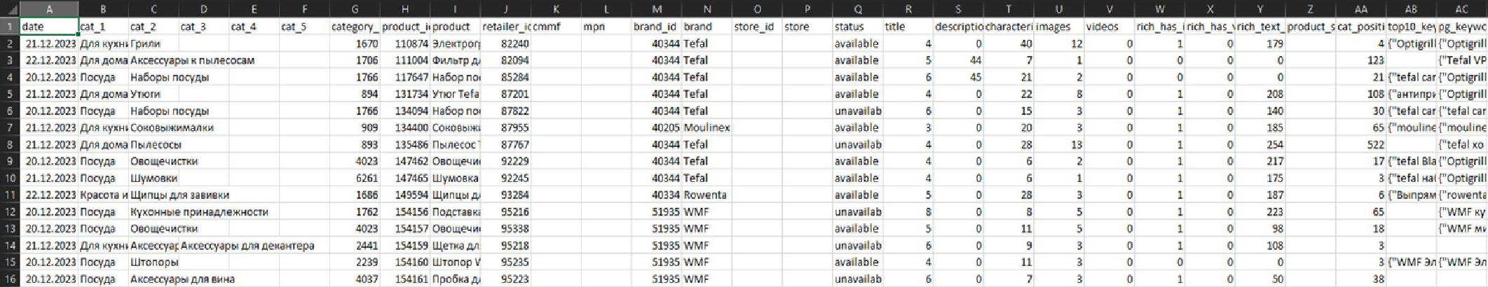Click the brand id cell 40334
Image resolution: width=1488 pixels, height=287 pixels.
pos(657,195)
